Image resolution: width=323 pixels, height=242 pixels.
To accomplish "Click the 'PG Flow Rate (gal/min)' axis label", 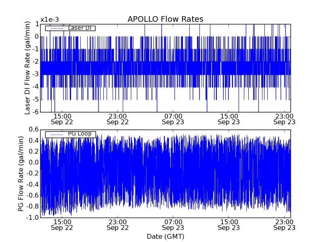I will [x=21, y=174].
